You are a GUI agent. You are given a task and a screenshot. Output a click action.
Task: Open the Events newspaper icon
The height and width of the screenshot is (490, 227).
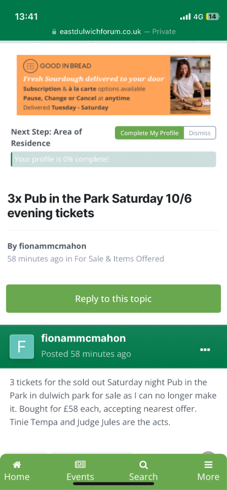click(x=80, y=464)
